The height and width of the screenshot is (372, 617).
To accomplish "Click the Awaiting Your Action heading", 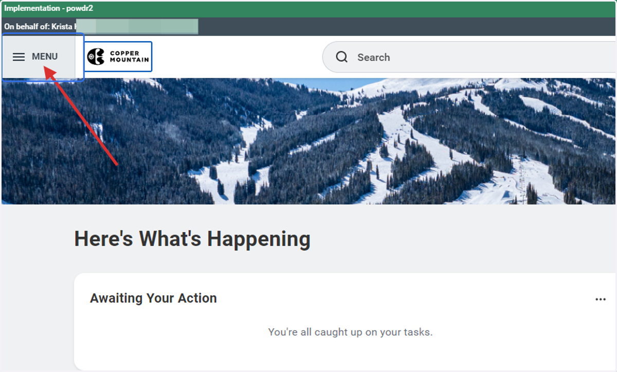I will pyautogui.click(x=153, y=298).
